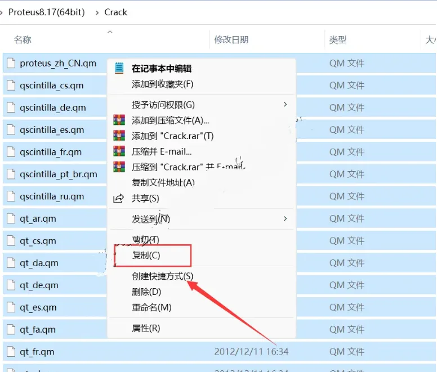Click the date 2012/12/11 16:34 of qt_fr.qm
This screenshot has height=372, width=437.
[251, 352]
